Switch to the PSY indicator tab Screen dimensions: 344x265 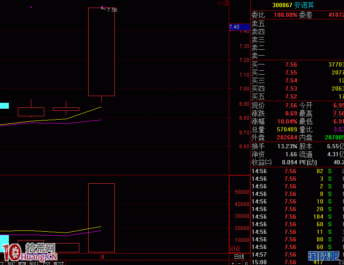tap(46, 263)
